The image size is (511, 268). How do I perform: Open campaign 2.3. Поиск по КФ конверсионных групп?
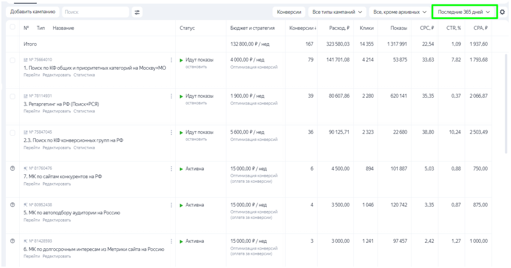point(73,140)
